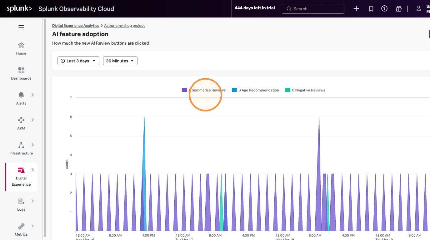The image size is (430, 240).
Task: Toggle C Negative Reviews legend series
Action: (305, 90)
